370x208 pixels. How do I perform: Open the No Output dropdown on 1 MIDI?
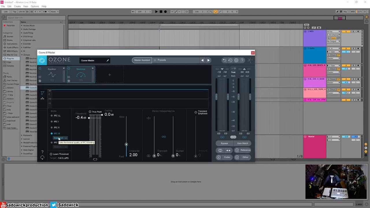(x=334, y=41)
